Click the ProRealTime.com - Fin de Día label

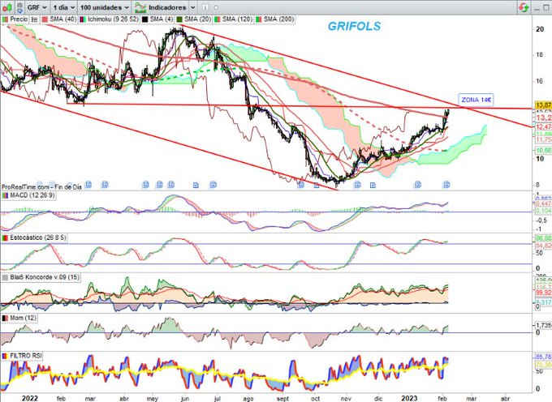[41, 187]
